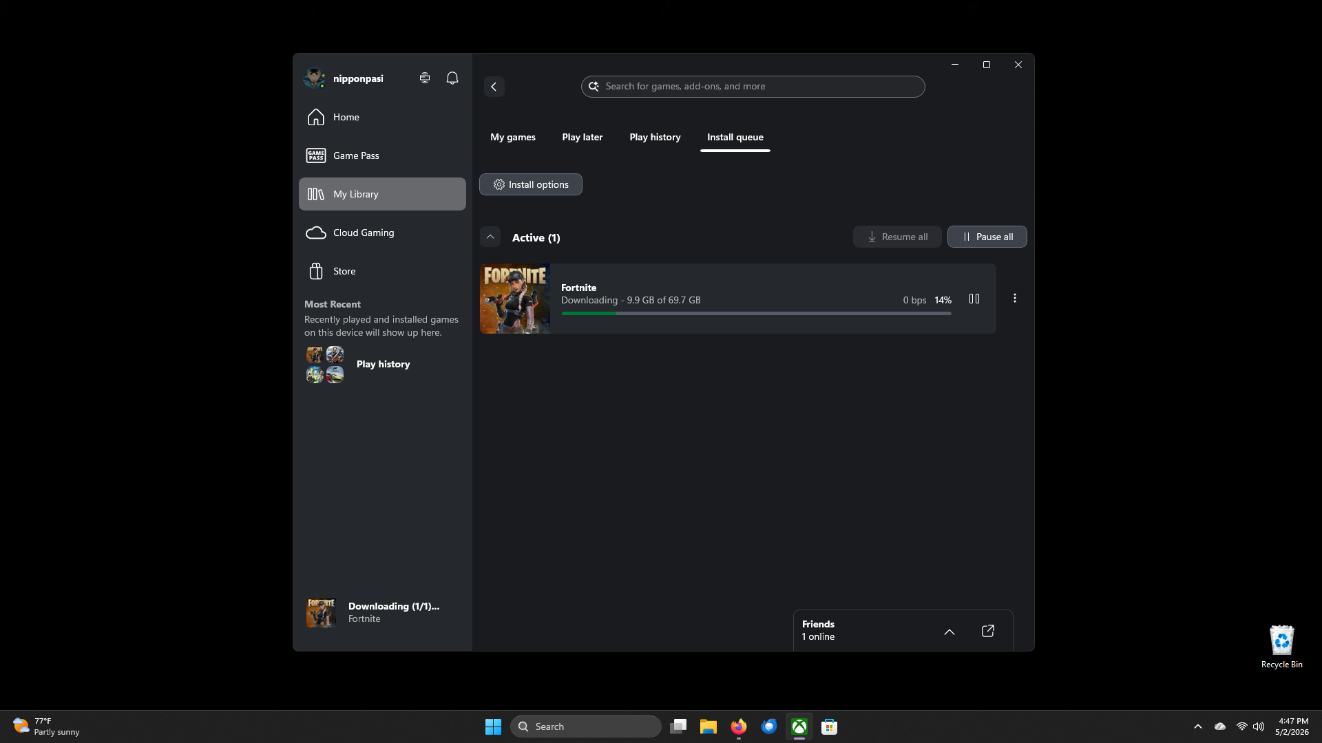Click the search box for games
This screenshot has width=1322, height=743.
(x=753, y=87)
